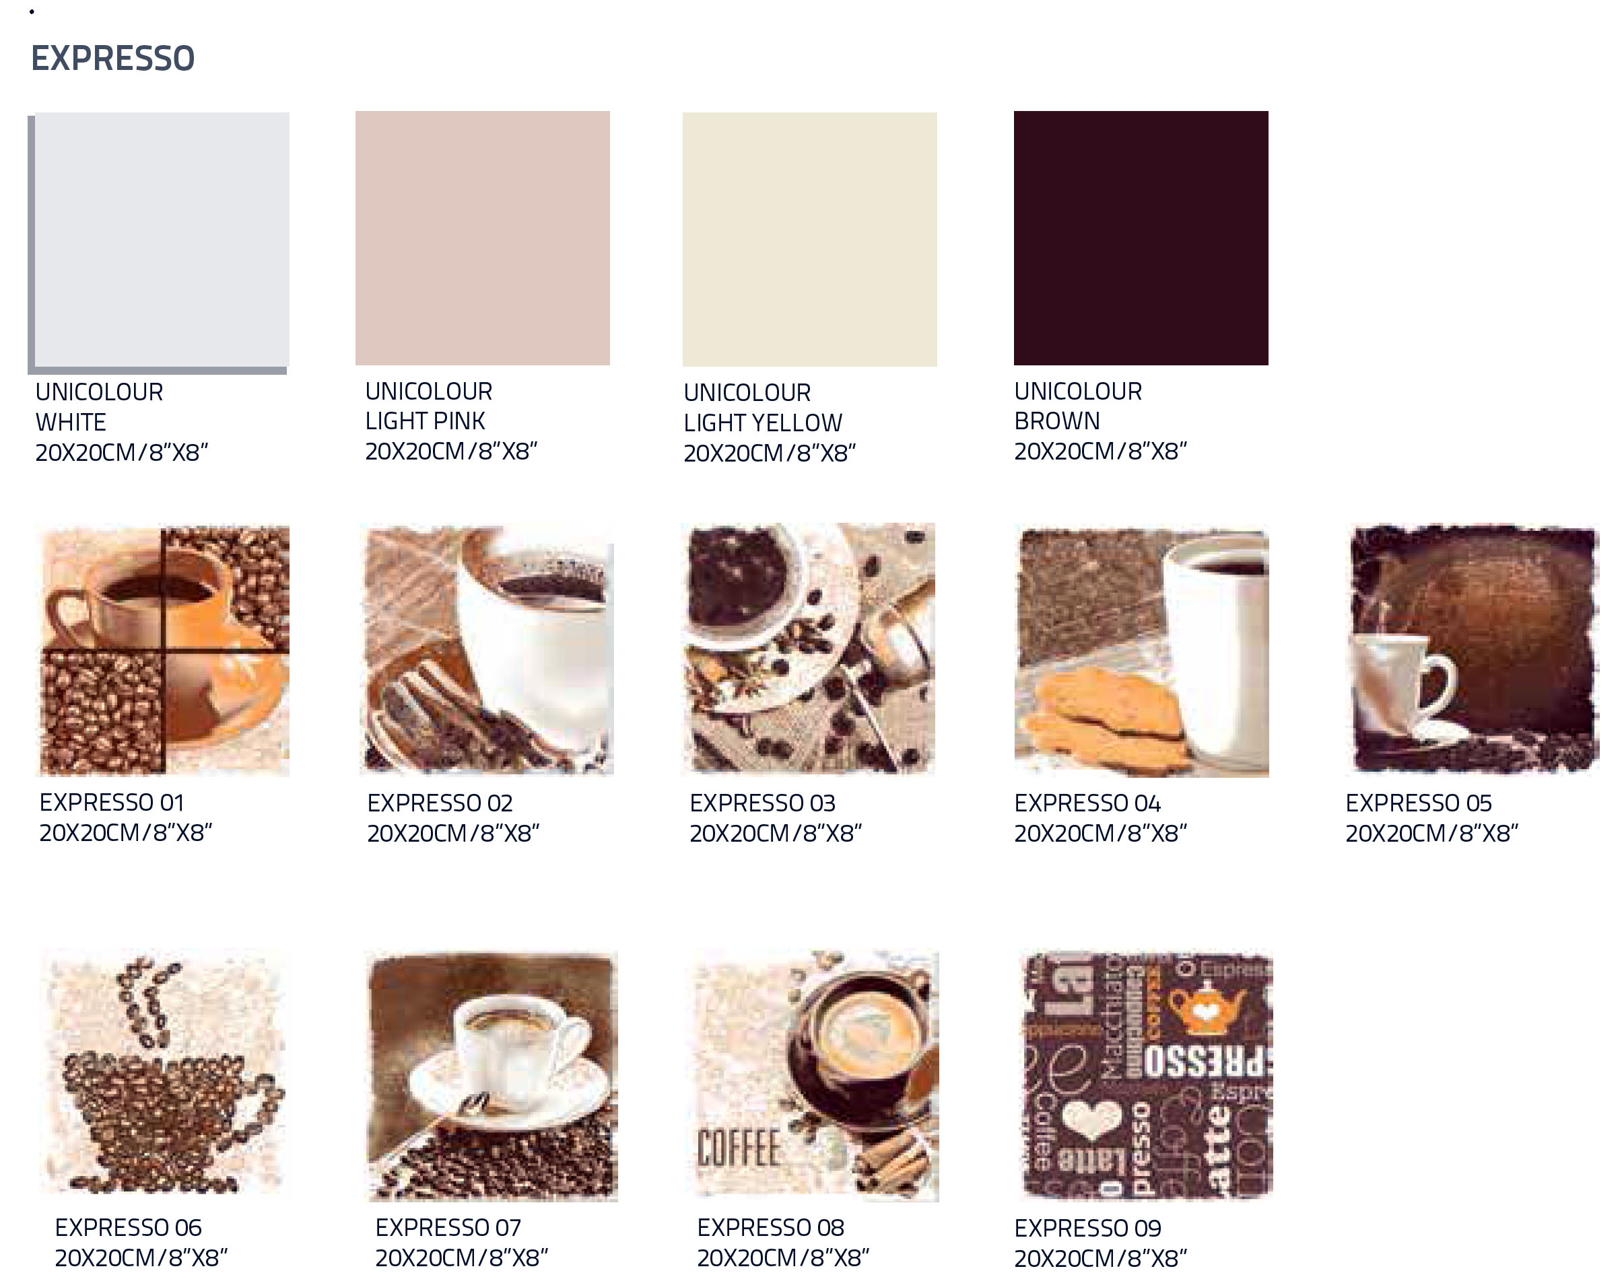Click the EXPRESSO 05 label text
This screenshot has width=1622, height=1277.
point(1419,804)
